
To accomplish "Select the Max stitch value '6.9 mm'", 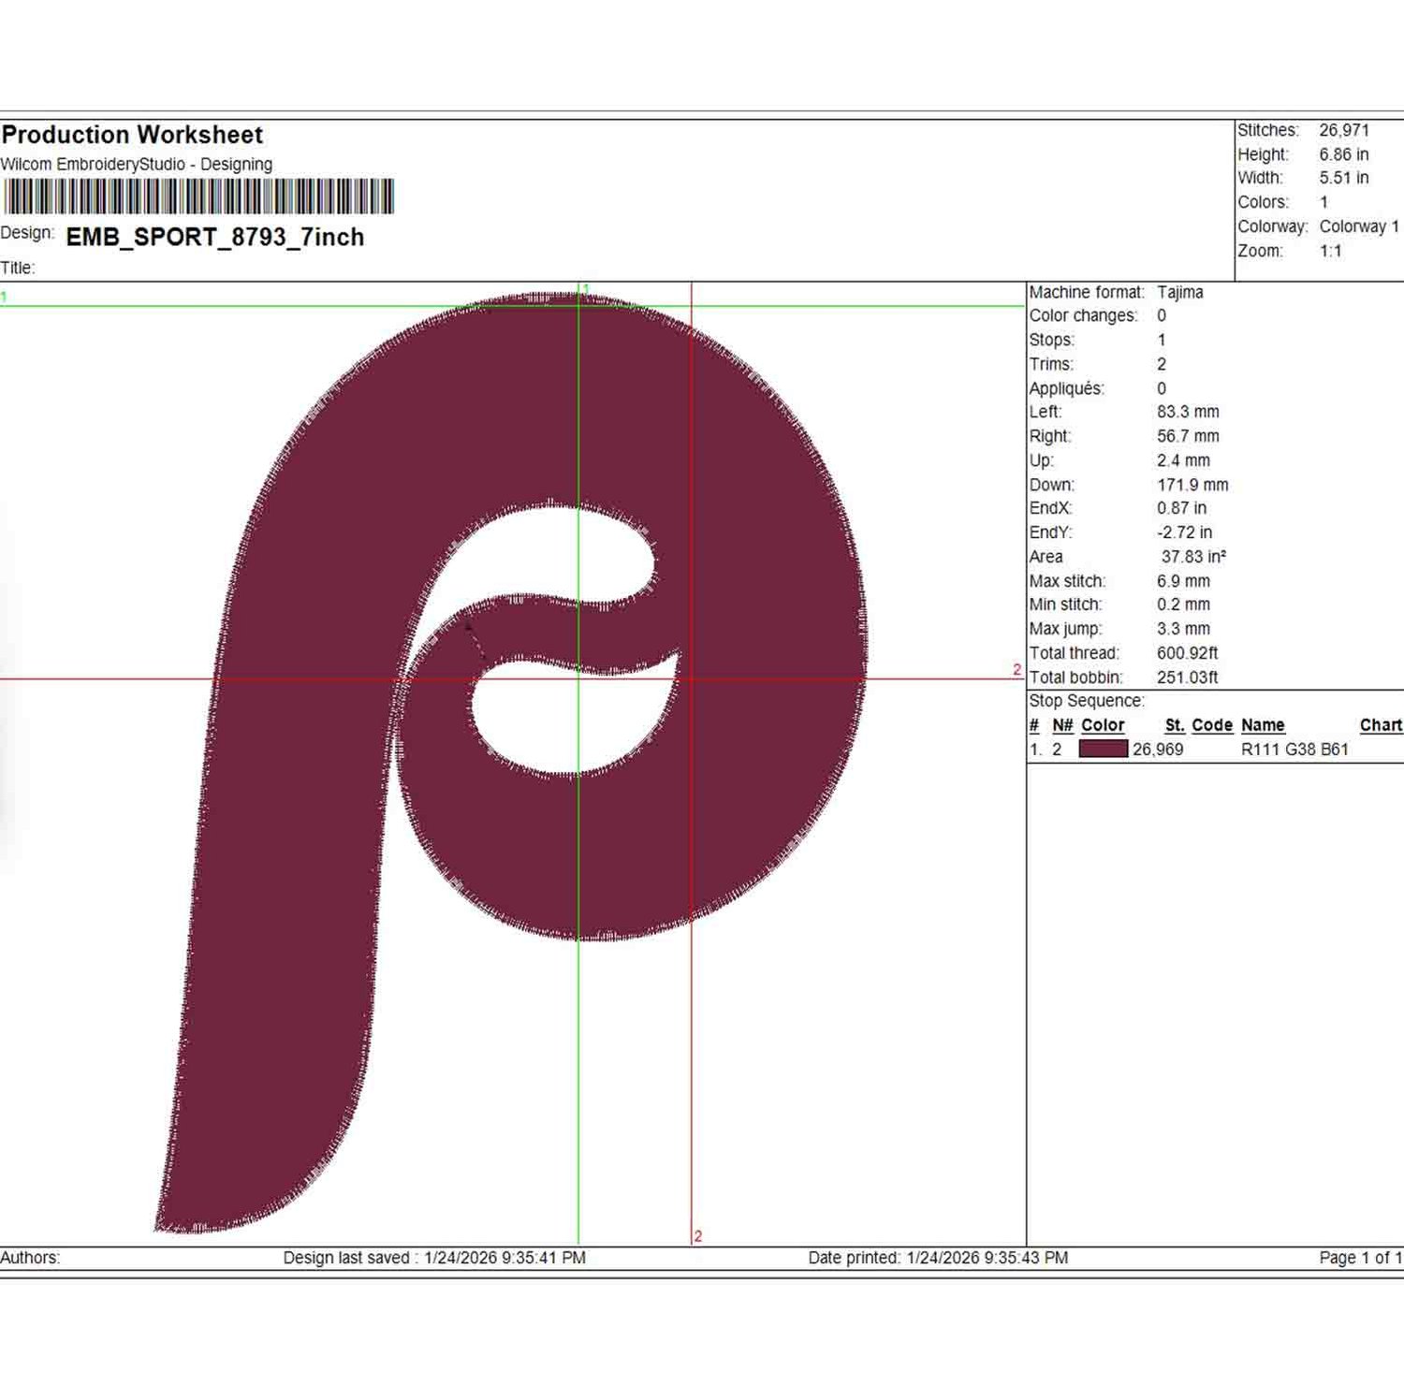I will (1183, 581).
